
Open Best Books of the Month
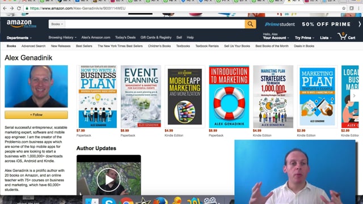point(272,46)
